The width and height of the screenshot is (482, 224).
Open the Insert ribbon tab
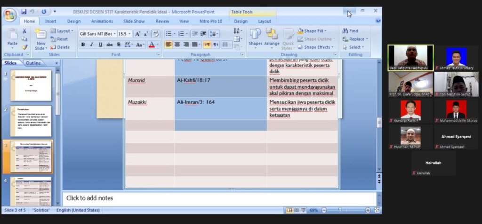pyautogui.click(x=51, y=21)
